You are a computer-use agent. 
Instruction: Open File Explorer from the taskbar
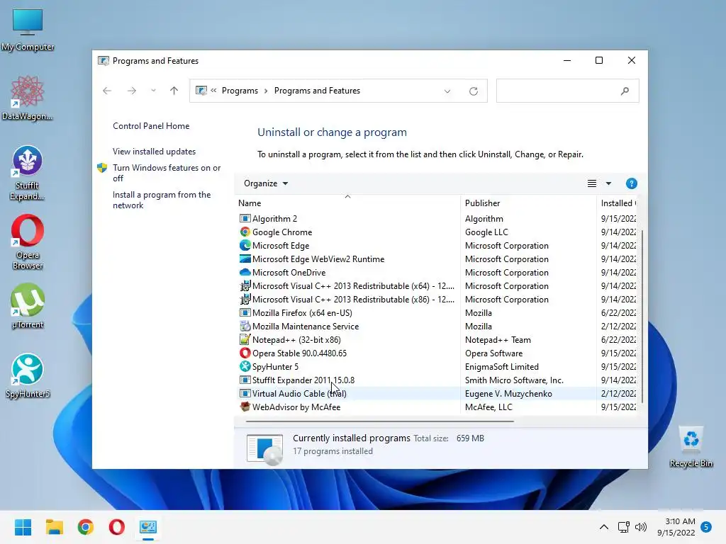pyautogui.click(x=54, y=527)
